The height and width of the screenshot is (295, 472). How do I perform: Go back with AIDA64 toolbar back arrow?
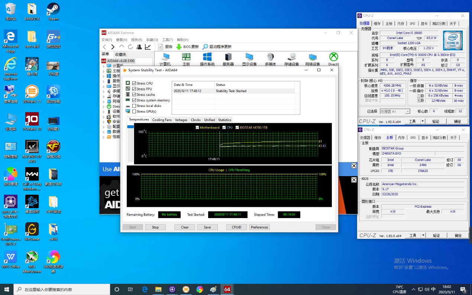pos(104,47)
